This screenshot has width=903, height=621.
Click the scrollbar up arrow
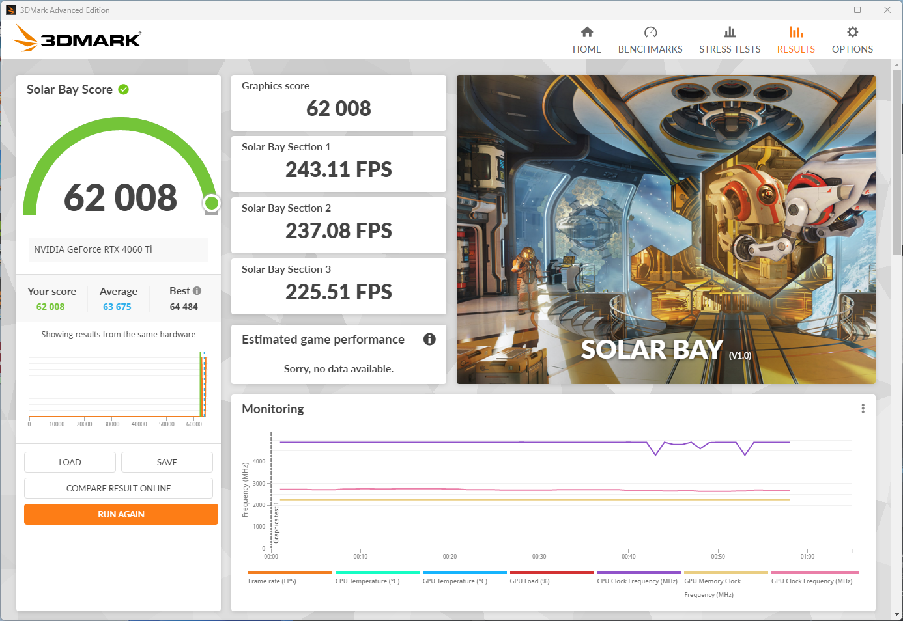[897, 65]
